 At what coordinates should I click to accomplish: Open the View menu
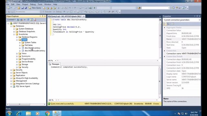coord(18,4)
